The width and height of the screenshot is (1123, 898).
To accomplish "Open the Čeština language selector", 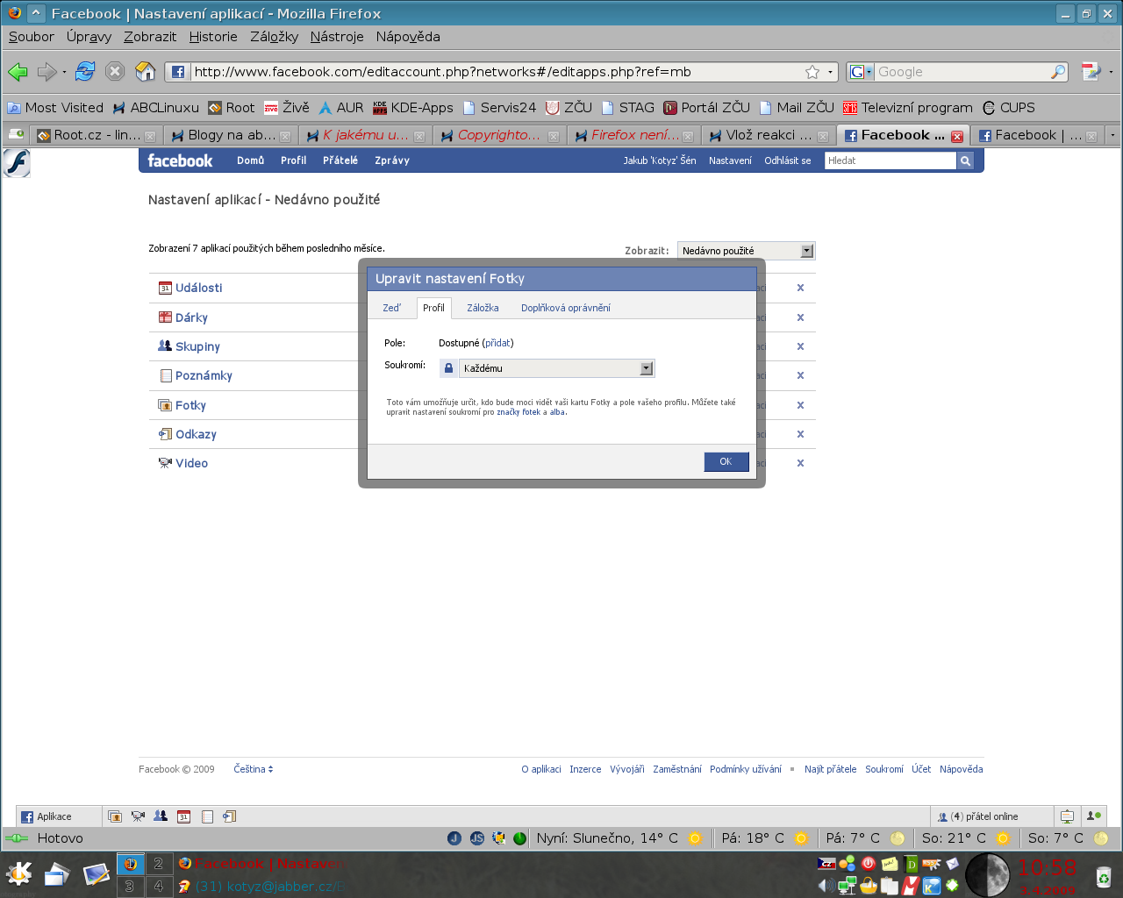I will pos(254,769).
